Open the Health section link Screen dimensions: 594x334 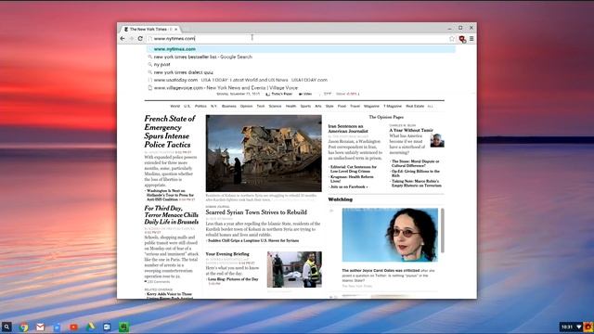tap(291, 107)
